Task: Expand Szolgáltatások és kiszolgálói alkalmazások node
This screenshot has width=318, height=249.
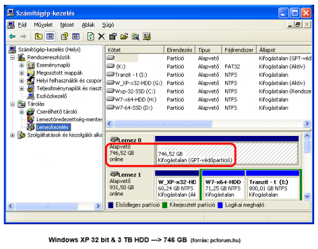Action: (13, 135)
